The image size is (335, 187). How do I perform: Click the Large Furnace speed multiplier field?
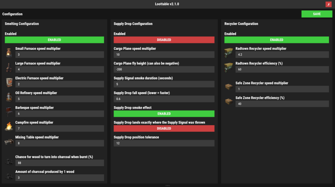coord(59,69)
